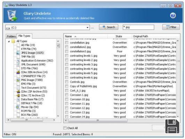Select 'JPEG Image (1025)' tree item
Viewport: 185px width, 139px height.
[x=32, y=53]
